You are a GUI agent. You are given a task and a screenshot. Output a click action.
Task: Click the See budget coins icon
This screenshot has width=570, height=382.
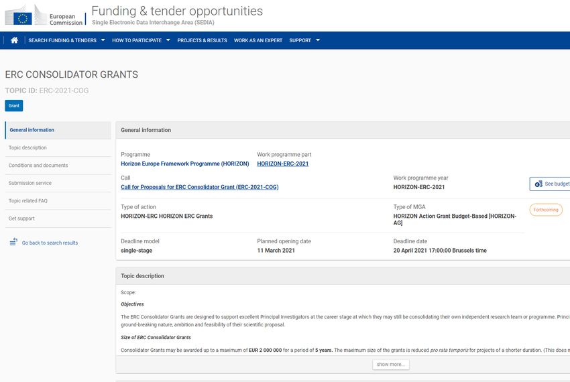pos(538,184)
